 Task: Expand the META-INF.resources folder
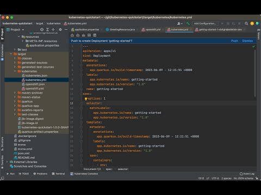coord(23,41)
